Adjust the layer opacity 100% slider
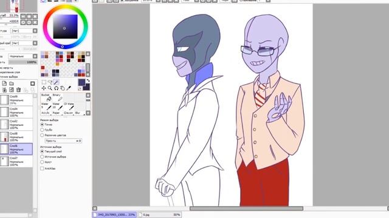The width and height of the screenshot is (389, 218). tap(23, 62)
